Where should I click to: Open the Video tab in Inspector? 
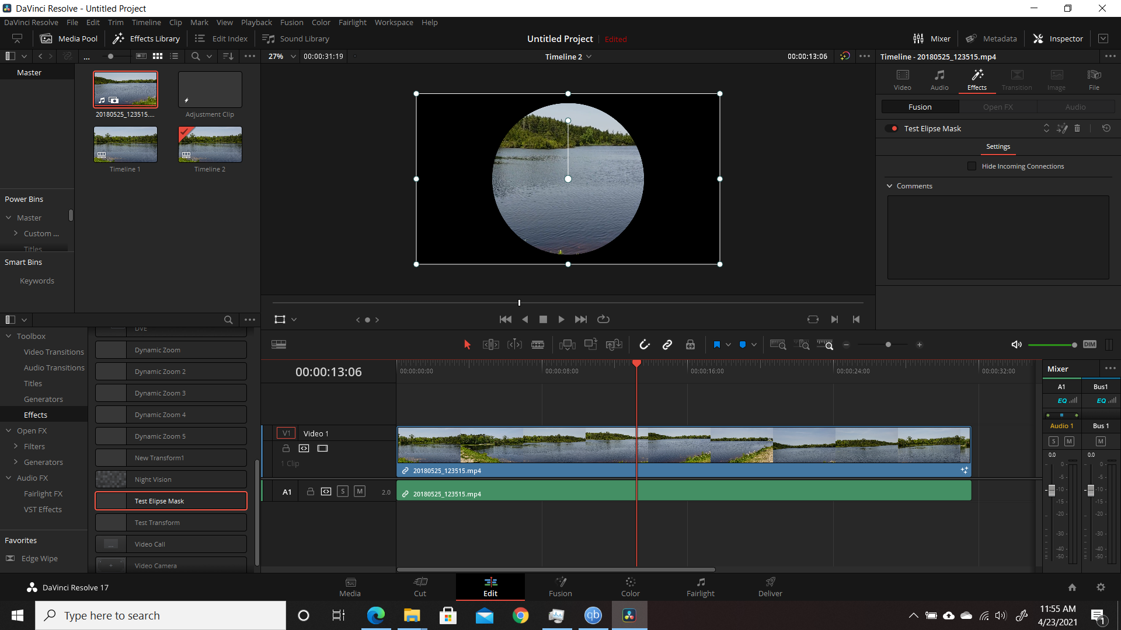pos(902,79)
